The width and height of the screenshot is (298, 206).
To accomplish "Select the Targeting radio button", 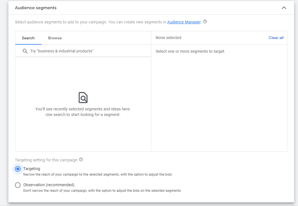I will (x=18, y=169).
